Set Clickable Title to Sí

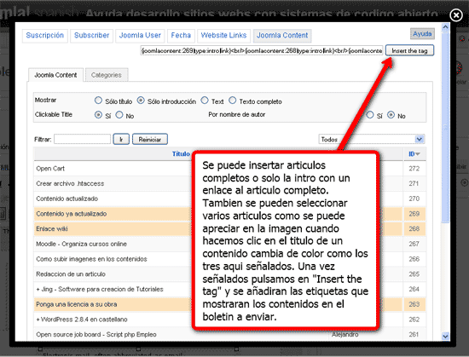click(98, 115)
